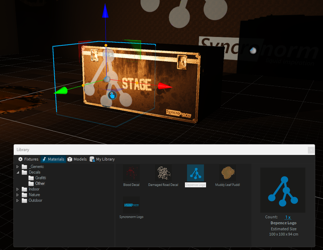Select the Syncronorm Logo thumbnail
This screenshot has width=323, height=250.
(131, 205)
